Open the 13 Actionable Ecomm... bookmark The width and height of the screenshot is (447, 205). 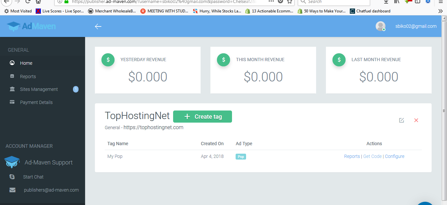(x=269, y=11)
